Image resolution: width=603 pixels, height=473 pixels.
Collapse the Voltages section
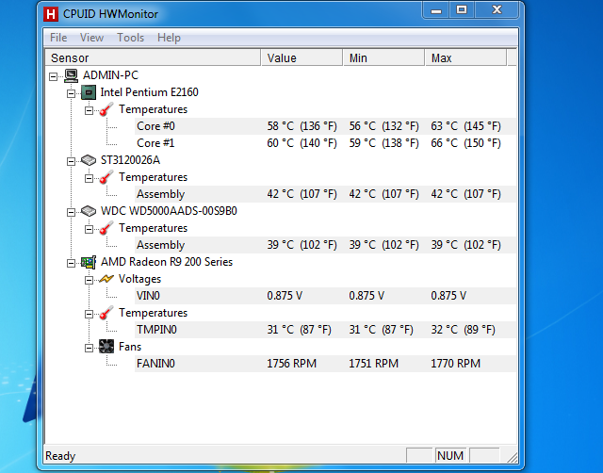89,279
